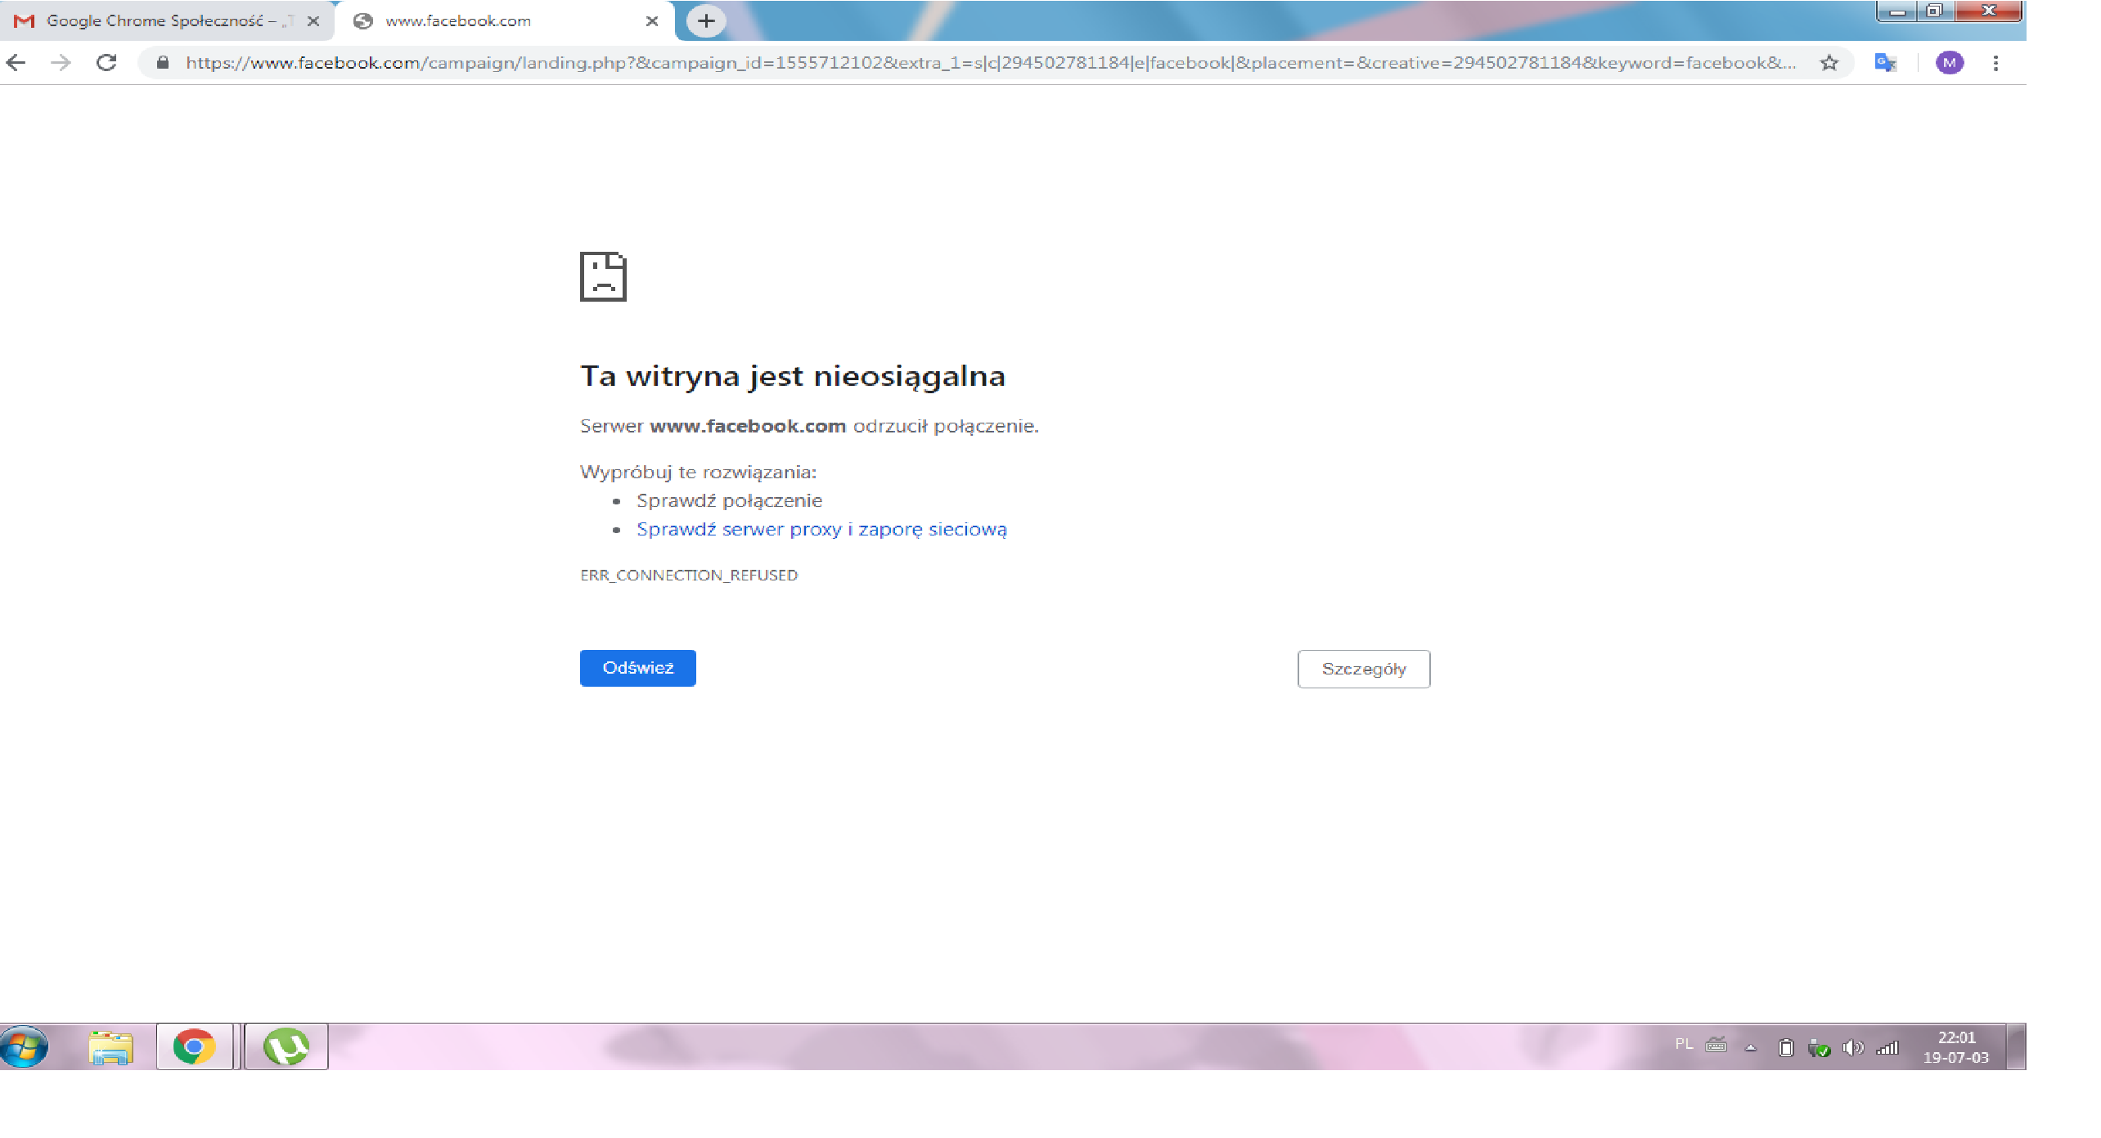Image resolution: width=2101 pixels, height=1138 pixels.
Task: Click 'Ta witryna jest nieosiągalna' heading
Action: click(x=793, y=376)
